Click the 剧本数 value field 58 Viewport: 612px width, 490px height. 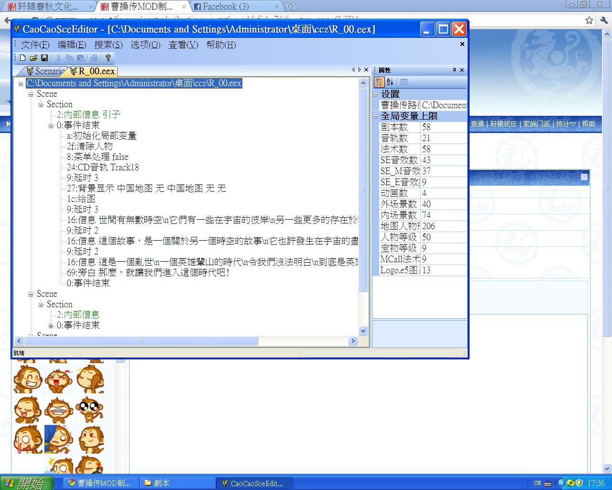pos(444,127)
